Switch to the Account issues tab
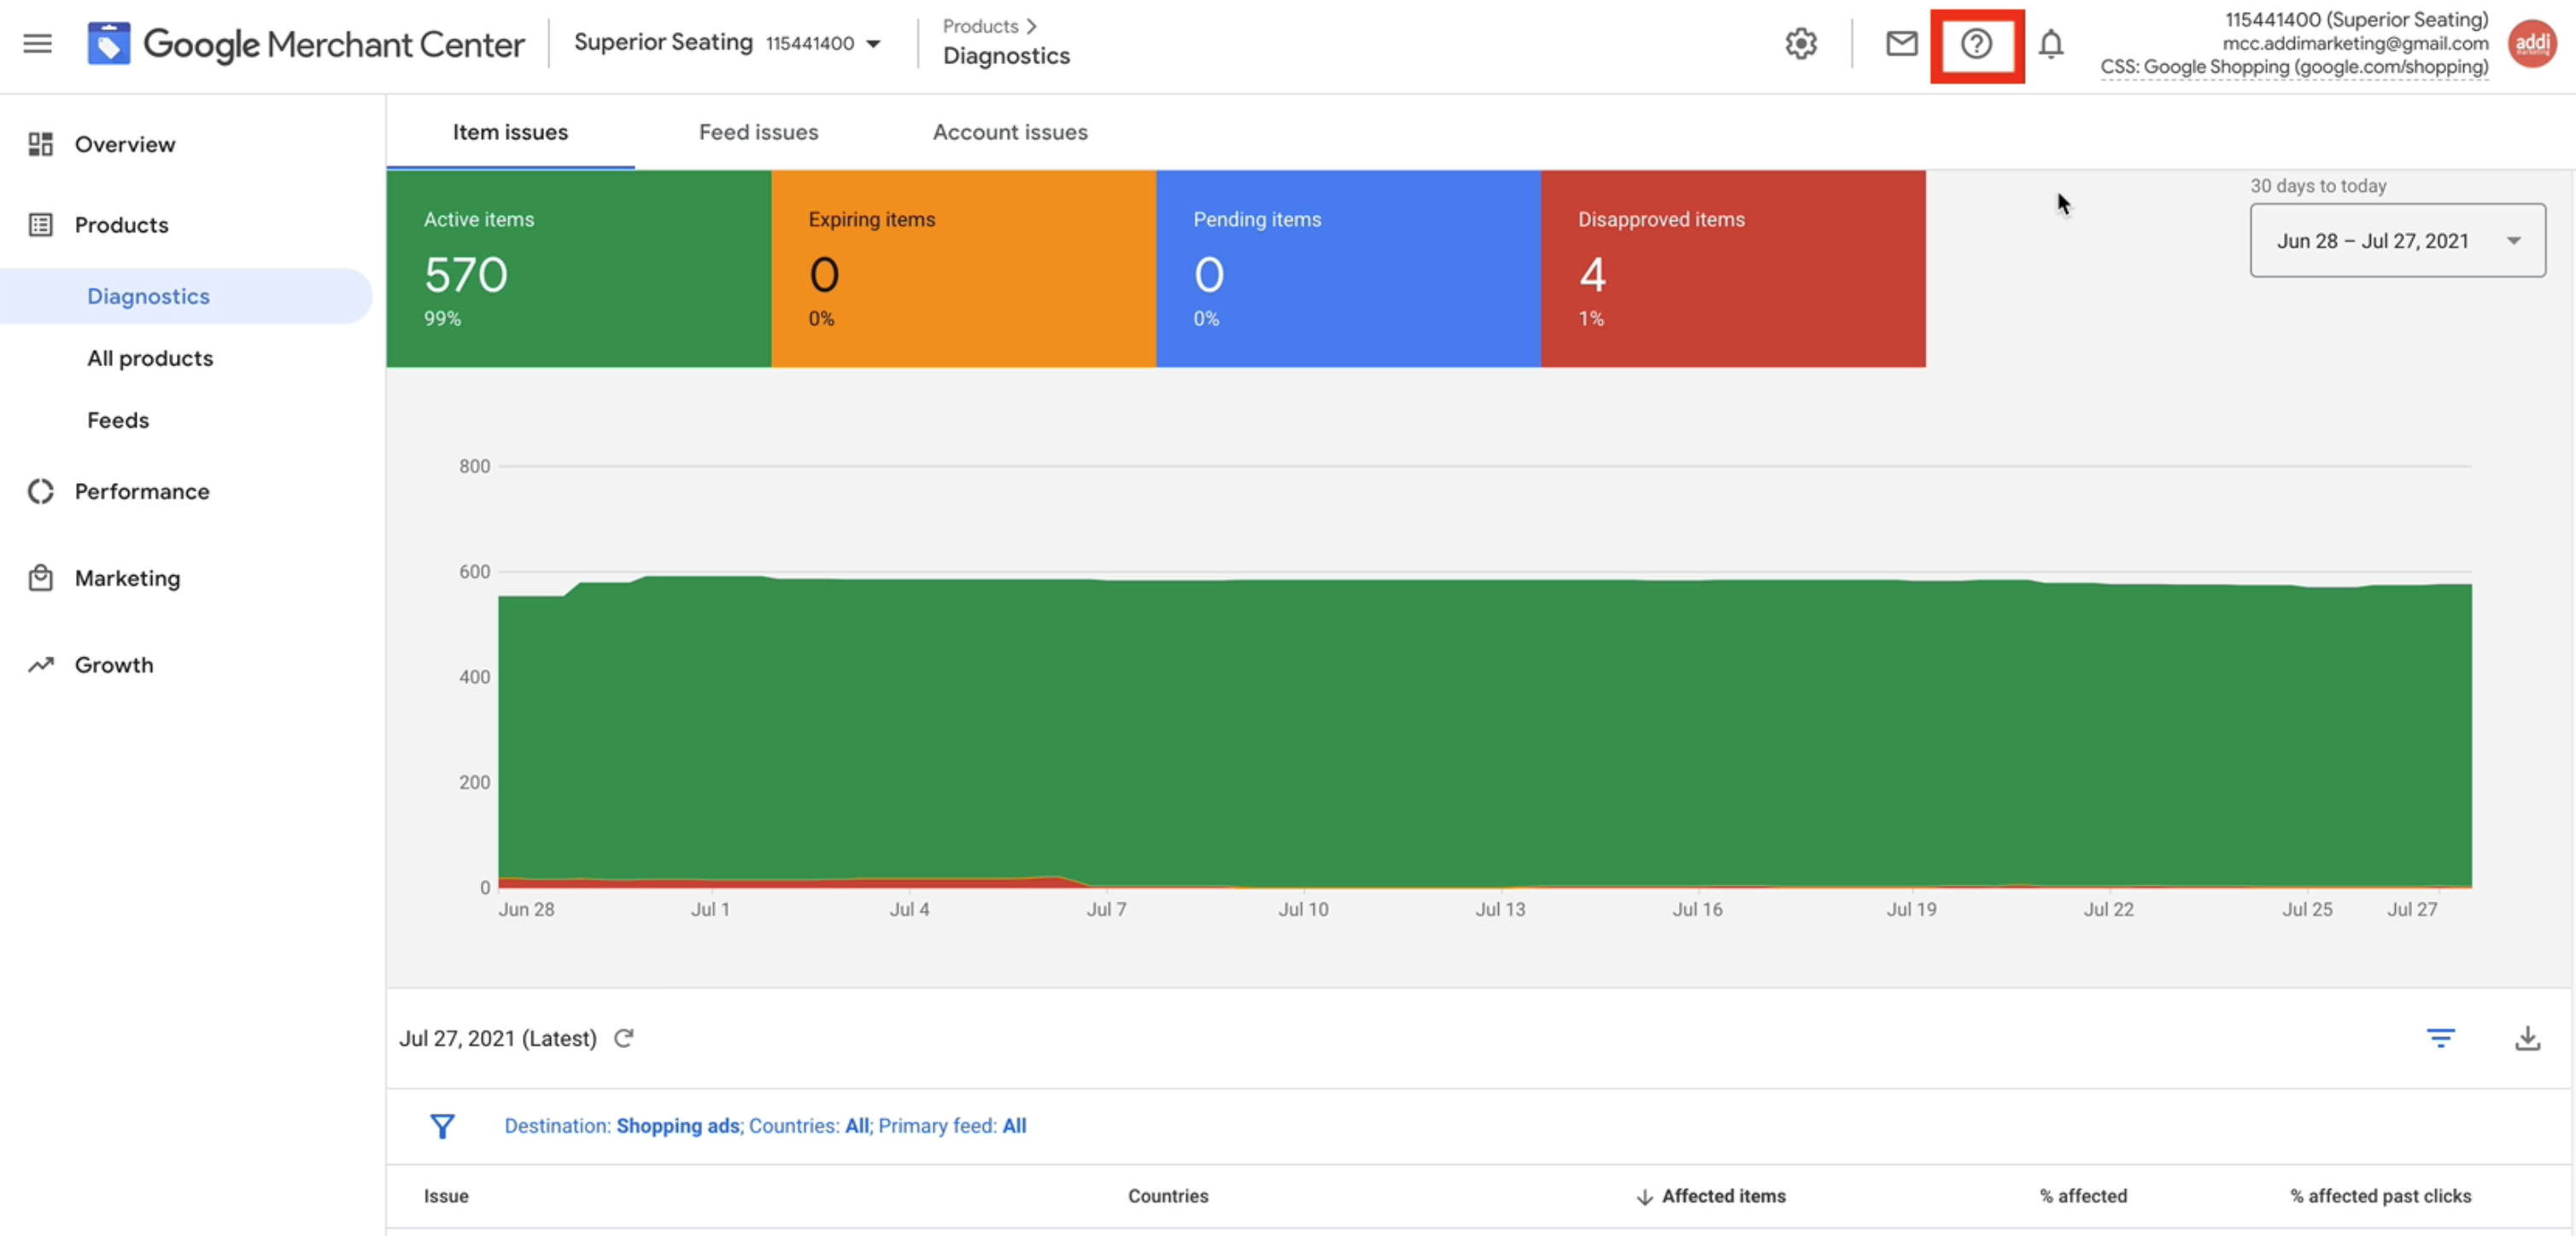 (x=1010, y=132)
